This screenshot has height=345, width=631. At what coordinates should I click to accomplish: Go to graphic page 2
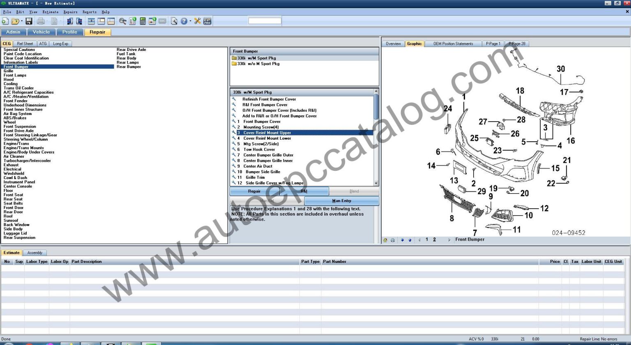point(434,239)
